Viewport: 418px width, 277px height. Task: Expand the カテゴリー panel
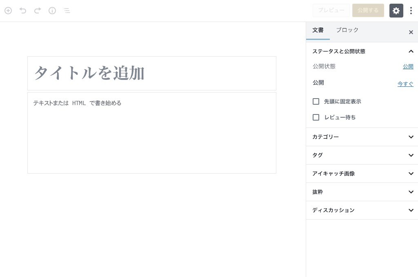(x=362, y=137)
